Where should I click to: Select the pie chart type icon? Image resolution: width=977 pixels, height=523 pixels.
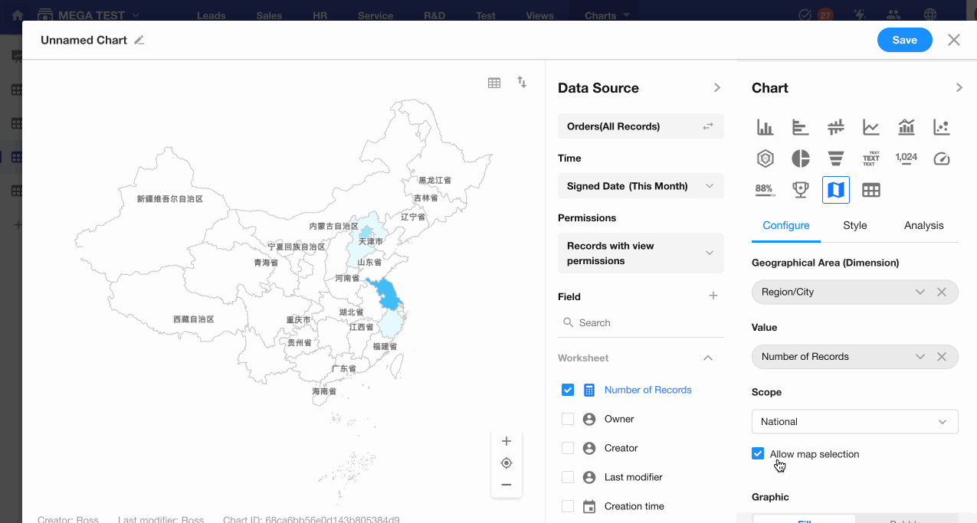tap(800, 159)
